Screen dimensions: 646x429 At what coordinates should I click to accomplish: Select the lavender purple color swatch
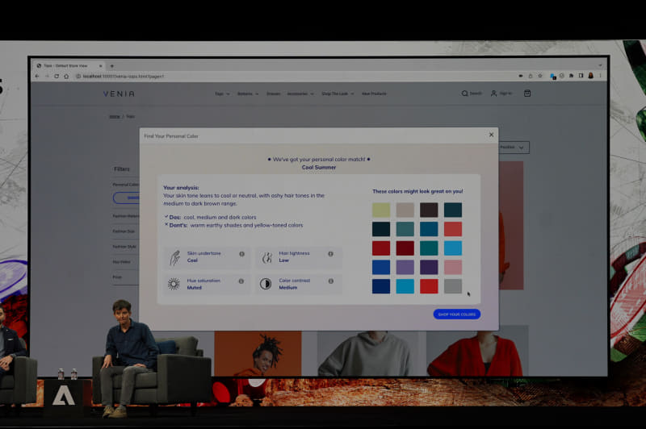pos(405,268)
